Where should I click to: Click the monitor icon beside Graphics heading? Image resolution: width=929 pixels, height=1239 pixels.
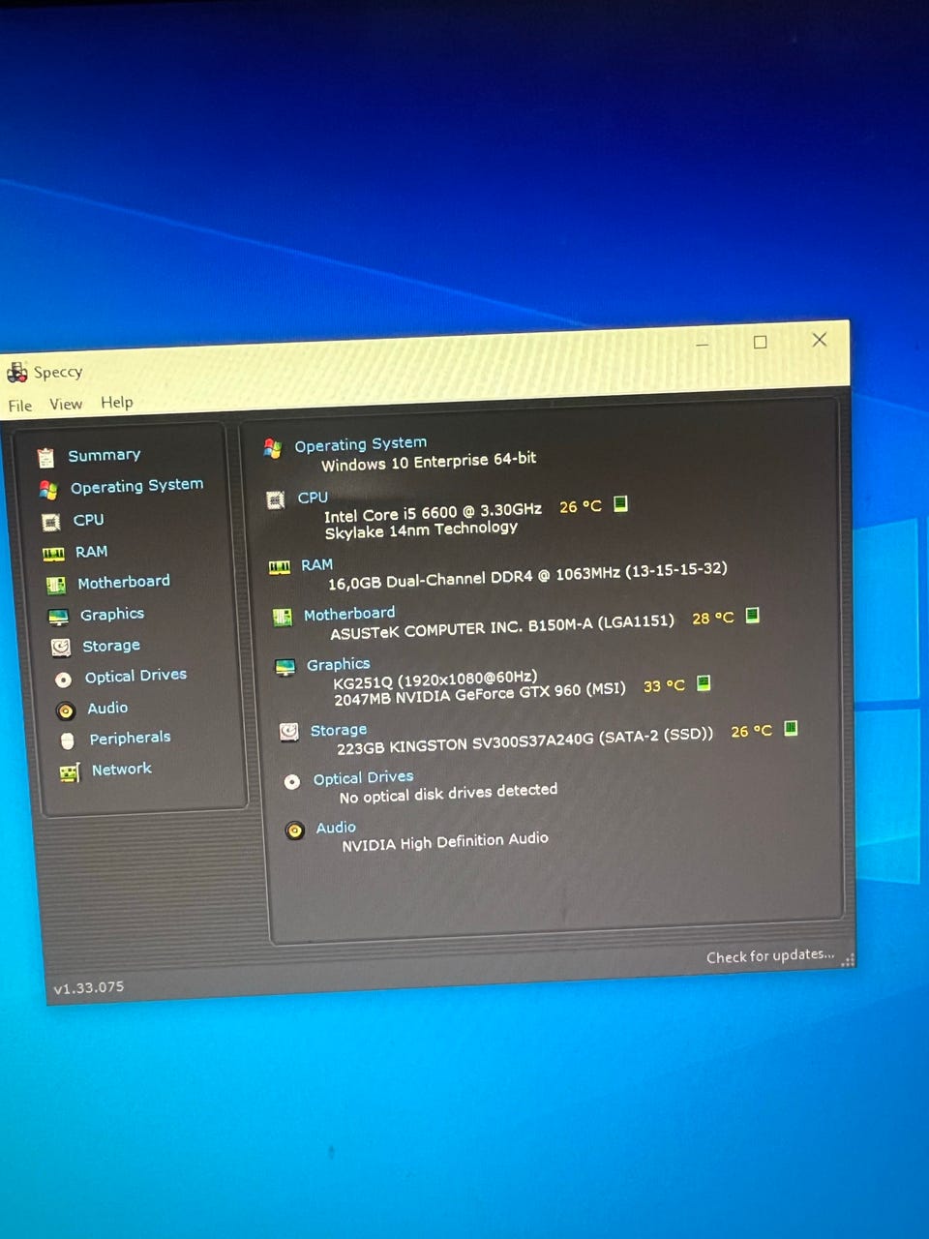285,668
